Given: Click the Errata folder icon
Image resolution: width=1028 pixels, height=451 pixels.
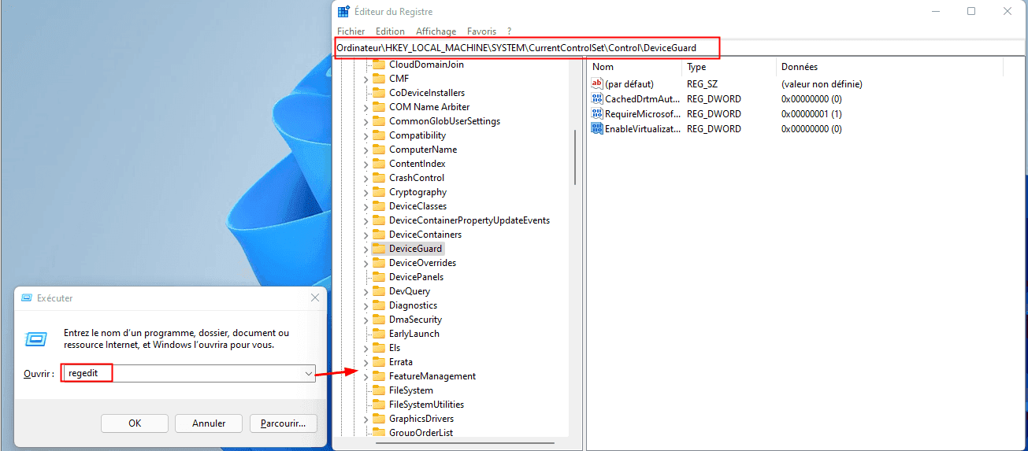Looking at the screenshot, I should [378, 362].
